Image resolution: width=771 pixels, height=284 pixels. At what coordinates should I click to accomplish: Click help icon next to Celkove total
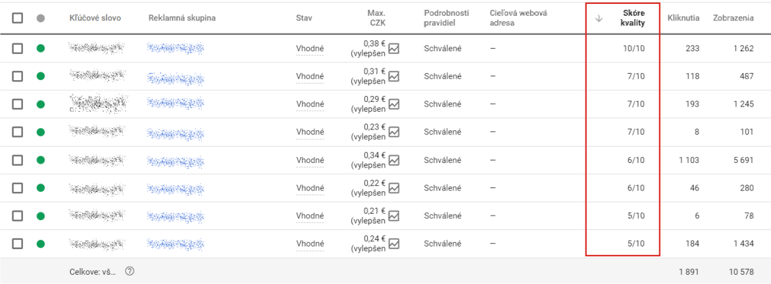coord(130,271)
